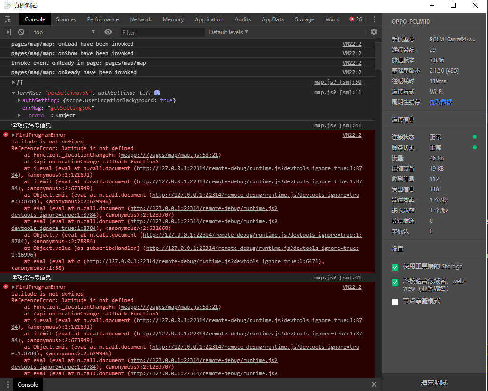Toggle the console sidebar panel icon
The image size is (488, 391).
(x=7, y=32)
